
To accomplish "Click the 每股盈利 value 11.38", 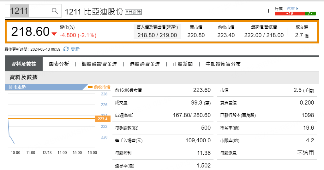I will click(204, 153).
